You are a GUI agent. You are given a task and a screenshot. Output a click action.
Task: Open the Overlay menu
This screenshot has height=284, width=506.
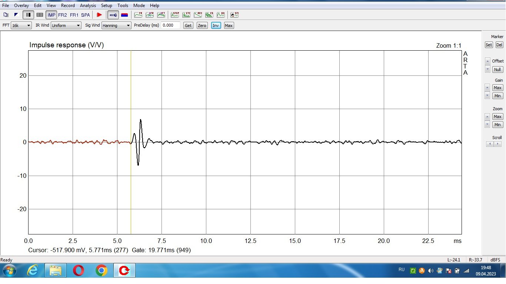click(x=21, y=6)
